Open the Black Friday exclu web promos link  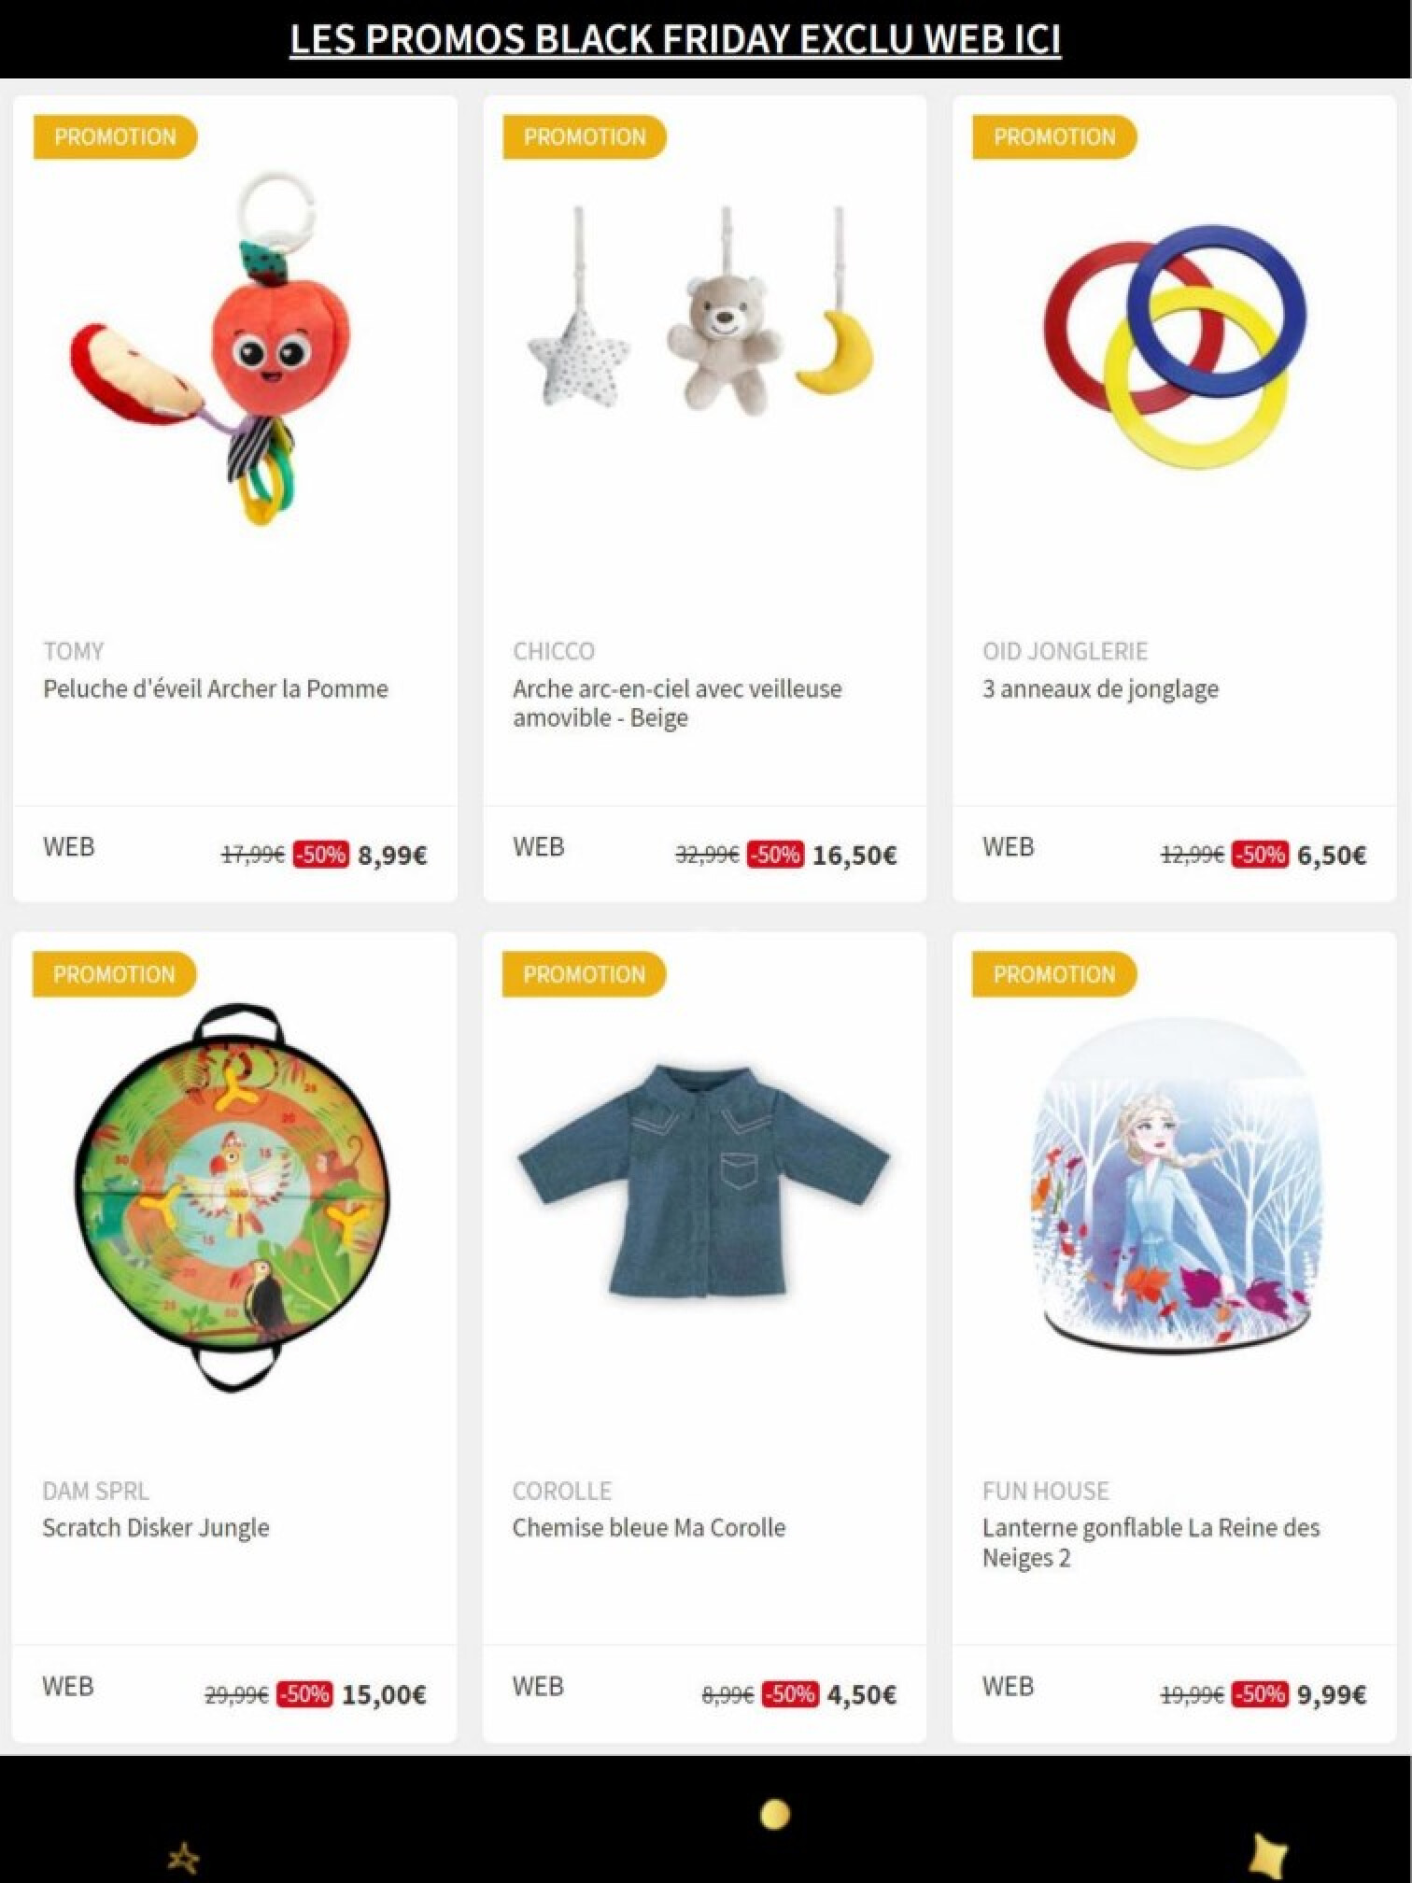point(675,39)
